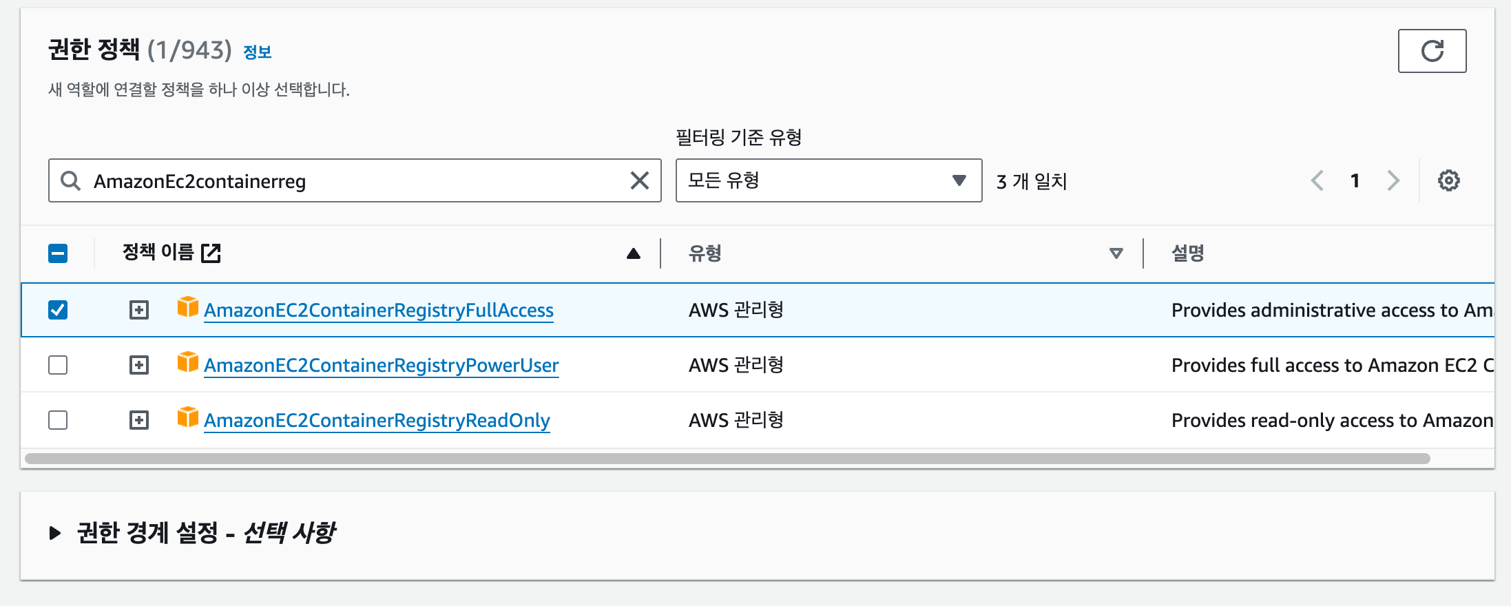The height and width of the screenshot is (606, 1511).
Task: Click AWS 관리형 type in ReadOnly row
Action: [x=736, y=420]
